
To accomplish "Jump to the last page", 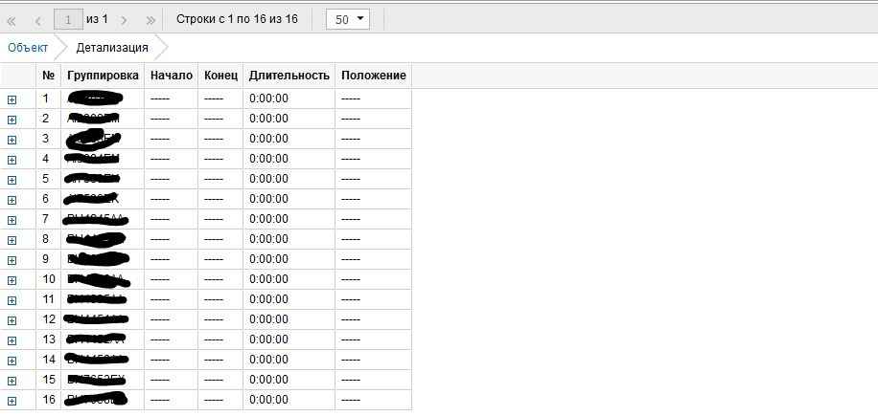I will (150, 19).
